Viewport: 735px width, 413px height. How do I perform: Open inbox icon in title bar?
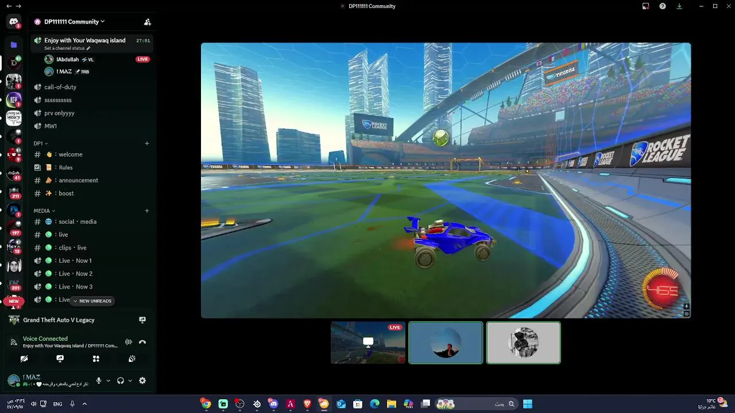[646, 6]
